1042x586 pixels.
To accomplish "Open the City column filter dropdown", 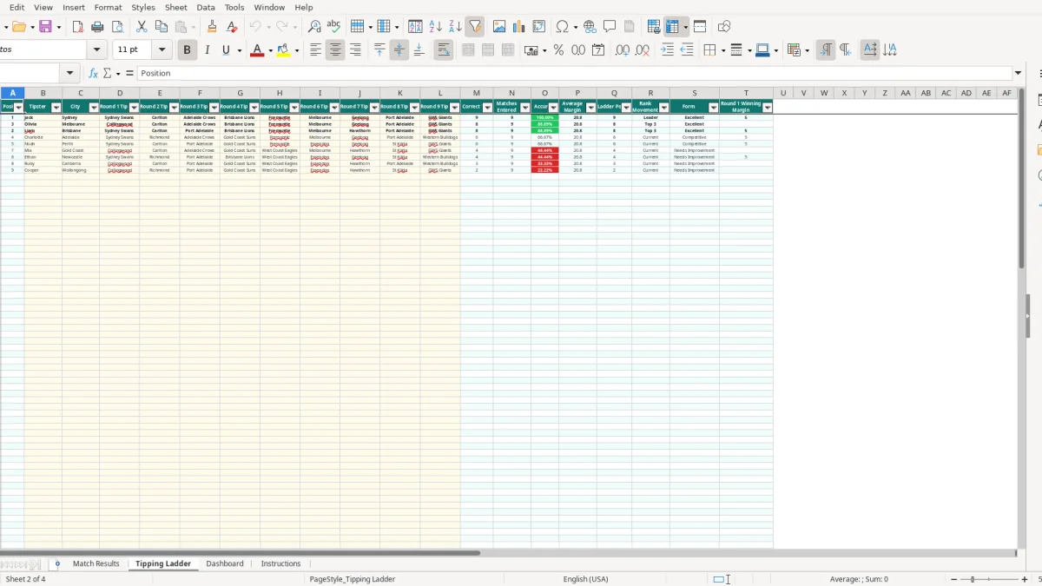I will click(94, 108).
